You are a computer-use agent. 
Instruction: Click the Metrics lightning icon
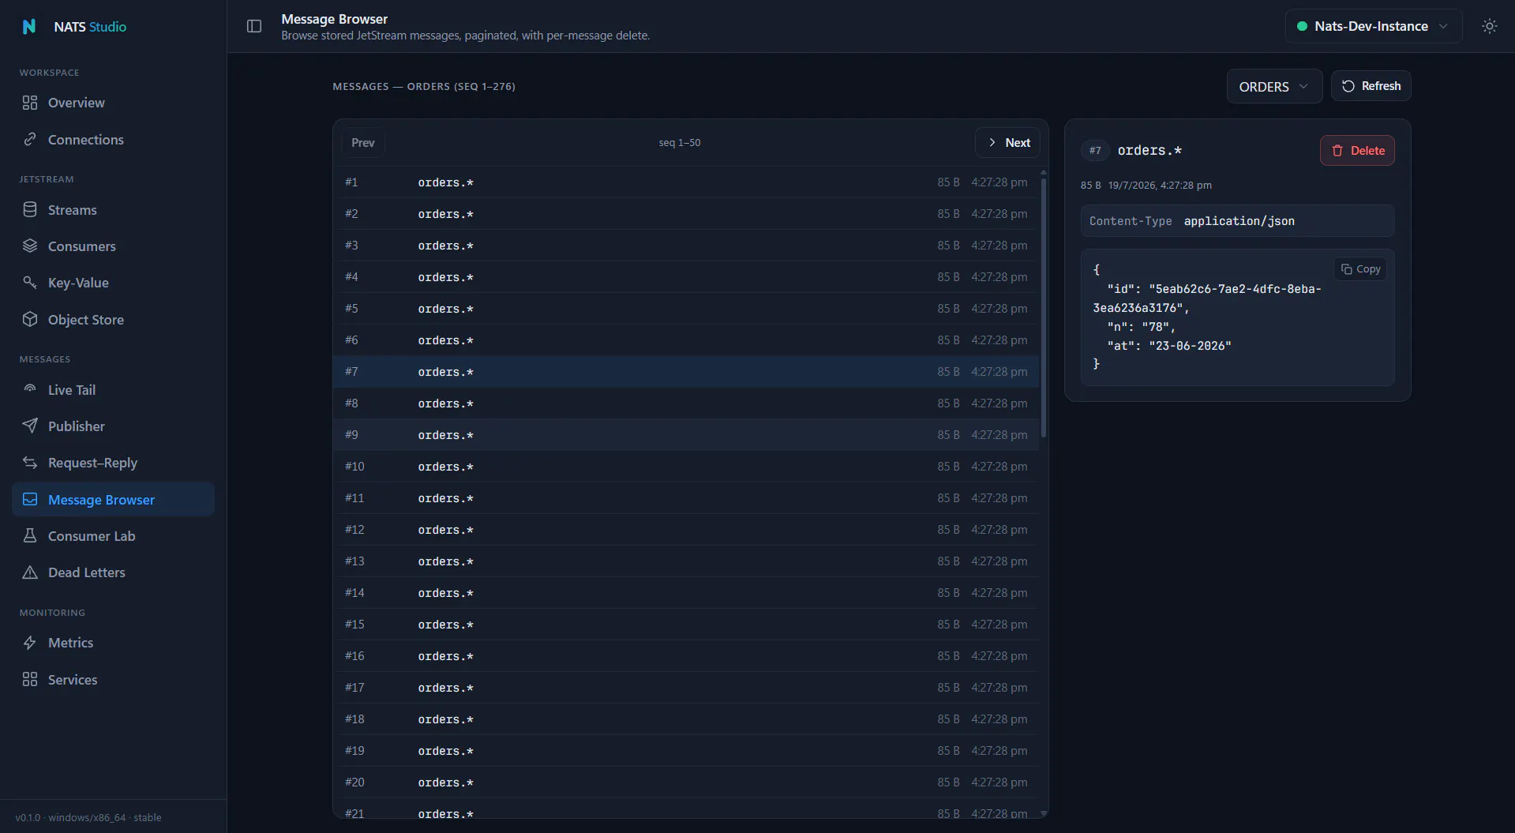[x=30, y=642]
